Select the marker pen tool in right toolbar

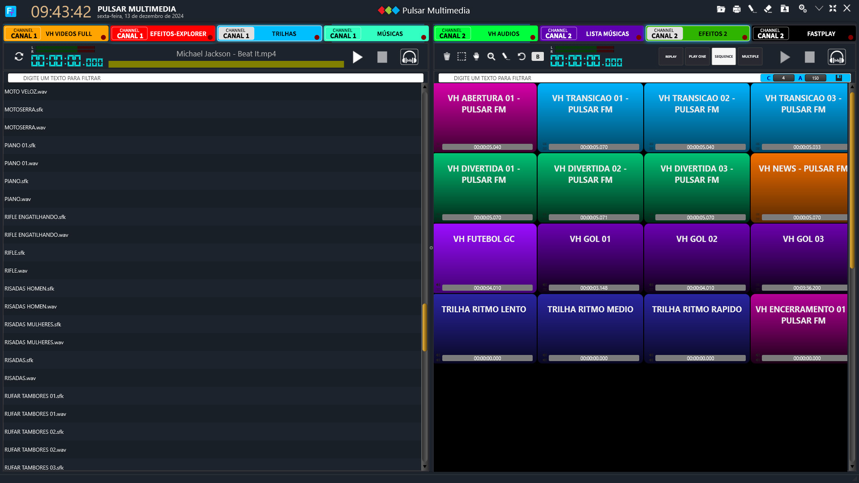coord(506,56)
